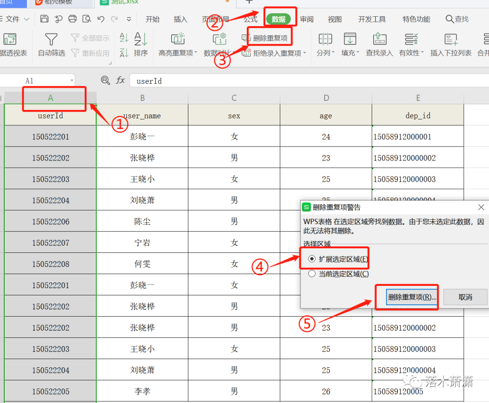Viewport: 489px width, 403px height.
Task: Open the Developer Tools (开发工具) tab
Action: pos(372,19)
